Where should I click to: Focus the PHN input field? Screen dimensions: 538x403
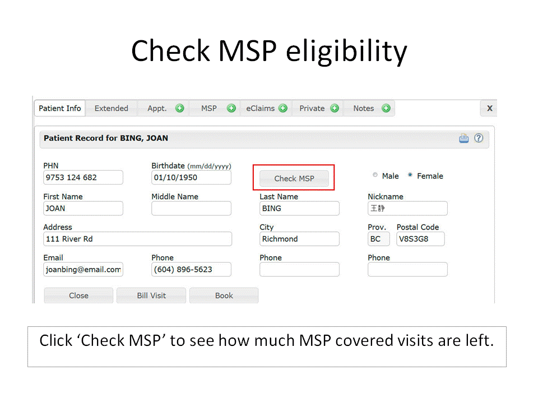click(x=83, y=177)
